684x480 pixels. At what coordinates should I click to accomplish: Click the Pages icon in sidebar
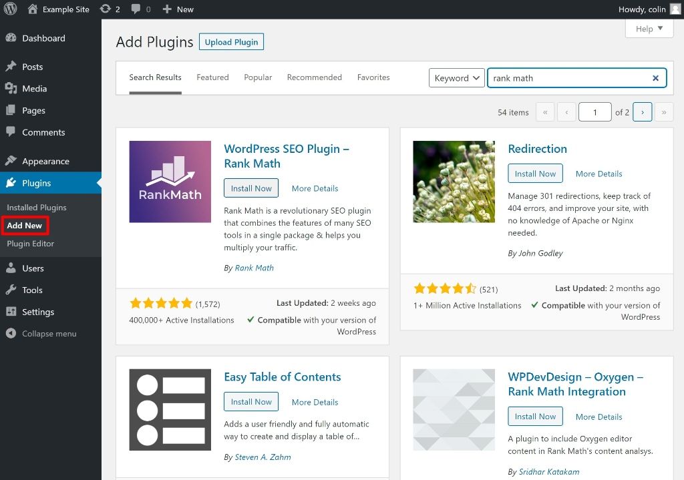[11, 110]
